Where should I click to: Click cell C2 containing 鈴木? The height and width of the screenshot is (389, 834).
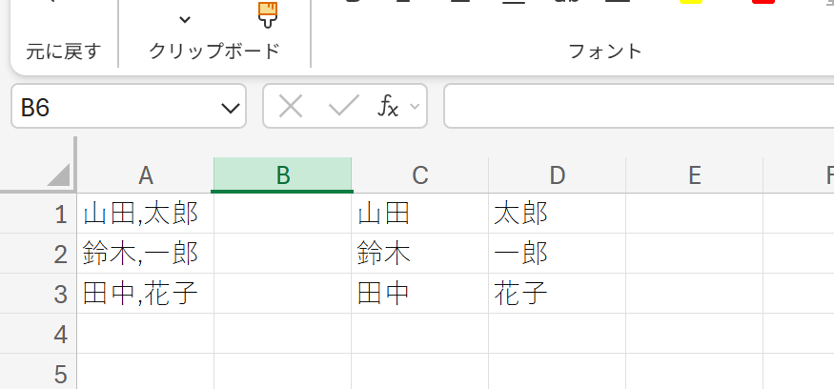coord(420,254)
